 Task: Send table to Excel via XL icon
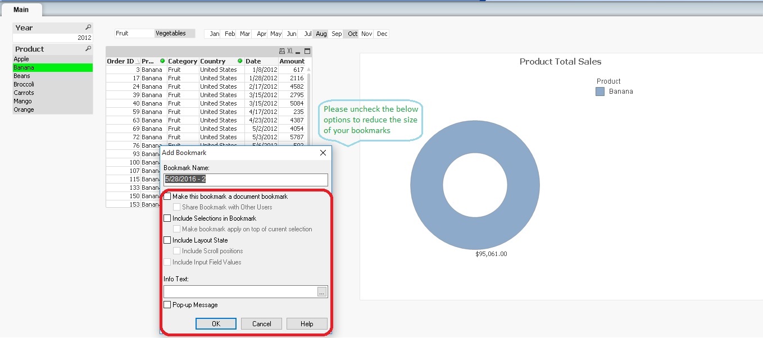pos(290,51)
